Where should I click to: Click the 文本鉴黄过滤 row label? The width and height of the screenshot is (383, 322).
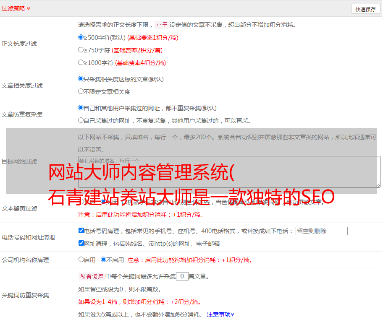(20, 208)
